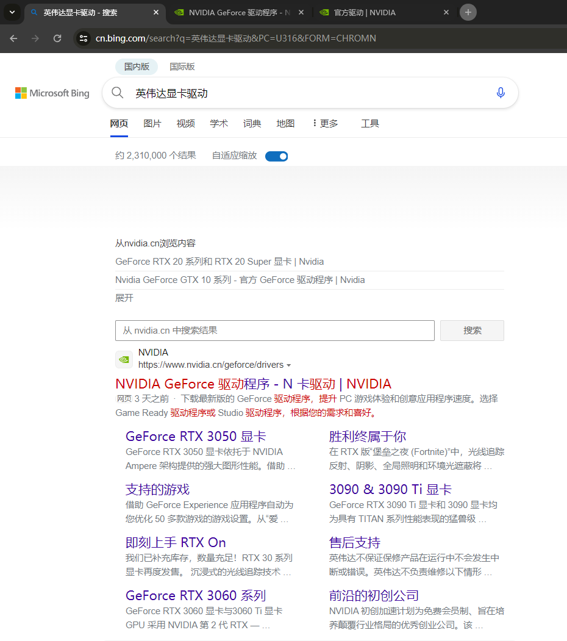Click the 从nvidia.cn浏览内容 heading
The height and width of the screenshot is (641, 567).
[x=155, y=243]
